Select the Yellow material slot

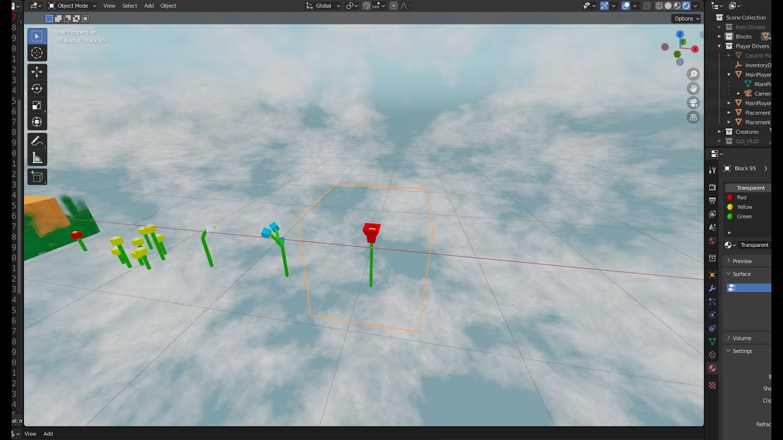[748, 207]
